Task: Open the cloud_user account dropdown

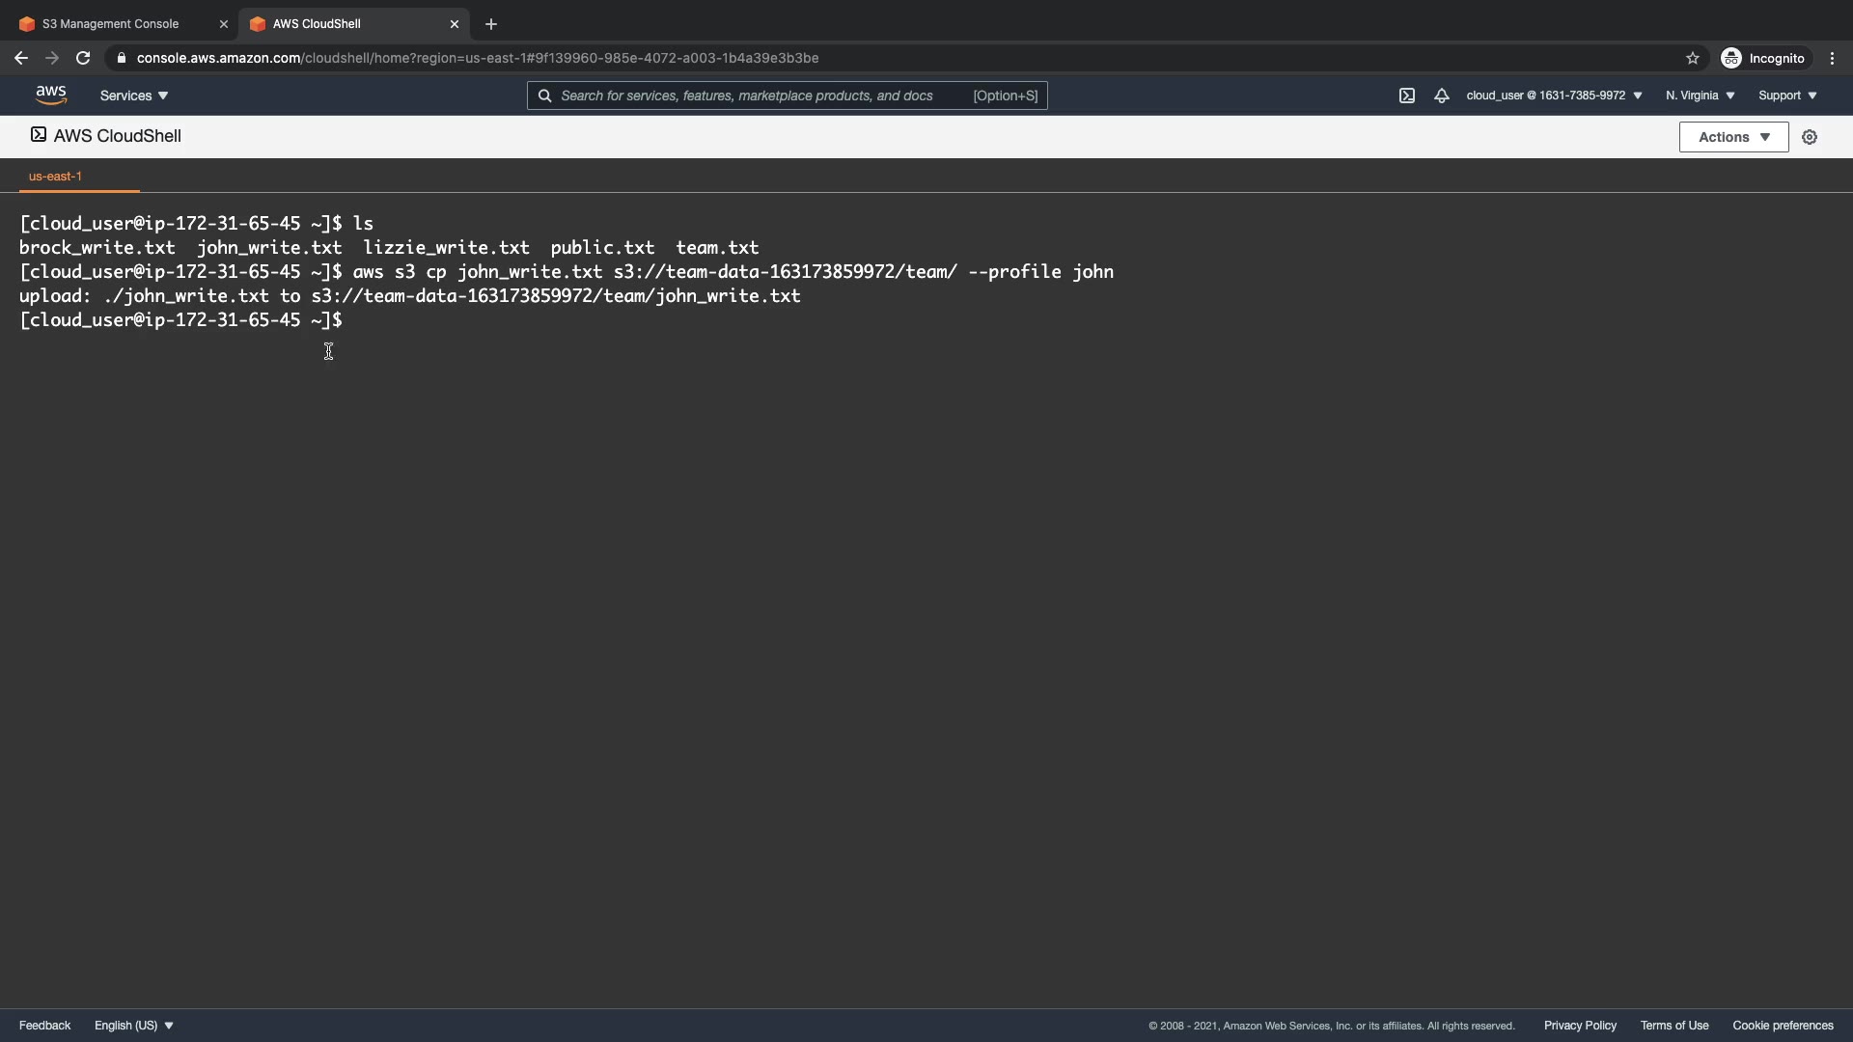Action: point(1554,96)
